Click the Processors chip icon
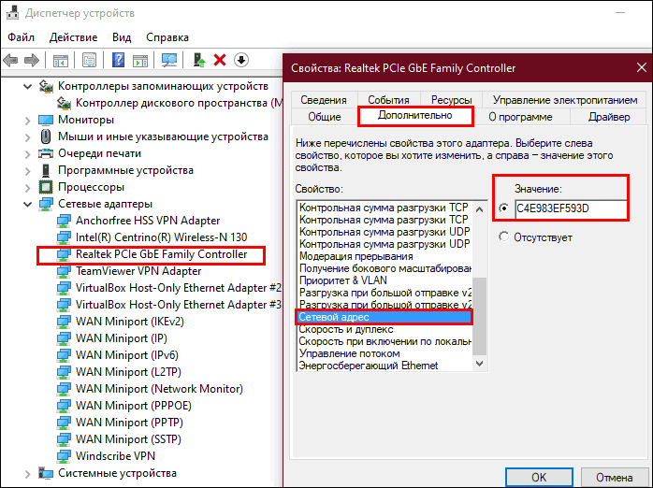 [46, 187]
